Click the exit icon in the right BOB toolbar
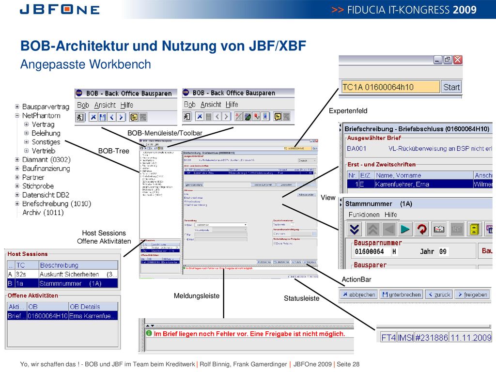 tap(187, 117)
